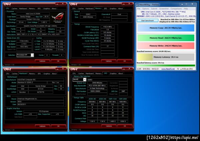Close the top-left CPU-Z CPU window
Screen dimensions: 200x141
click(63, 4)
